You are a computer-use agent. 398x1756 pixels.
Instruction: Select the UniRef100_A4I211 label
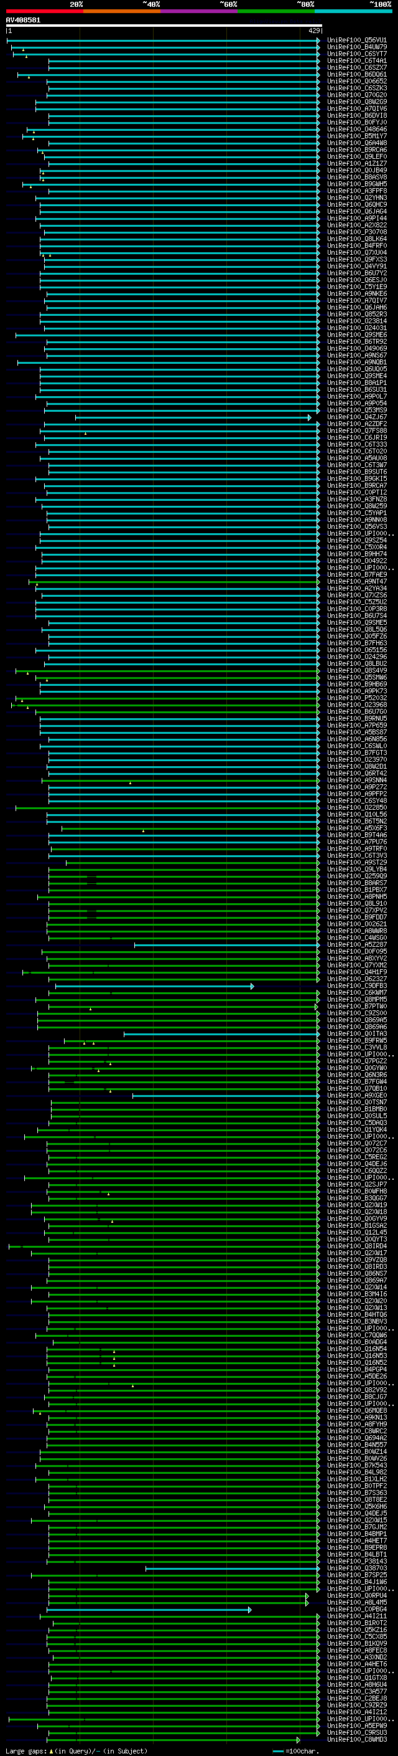(x=357, y=1616)
